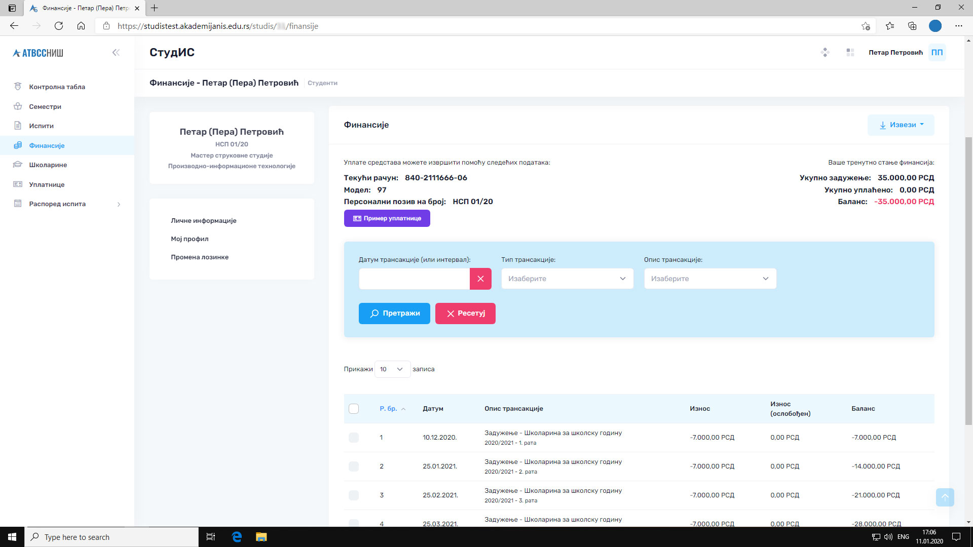Close the Финансије browser tab
Image resolution: width=973 pixels, height=547 pixels.
tap(137, 8)
